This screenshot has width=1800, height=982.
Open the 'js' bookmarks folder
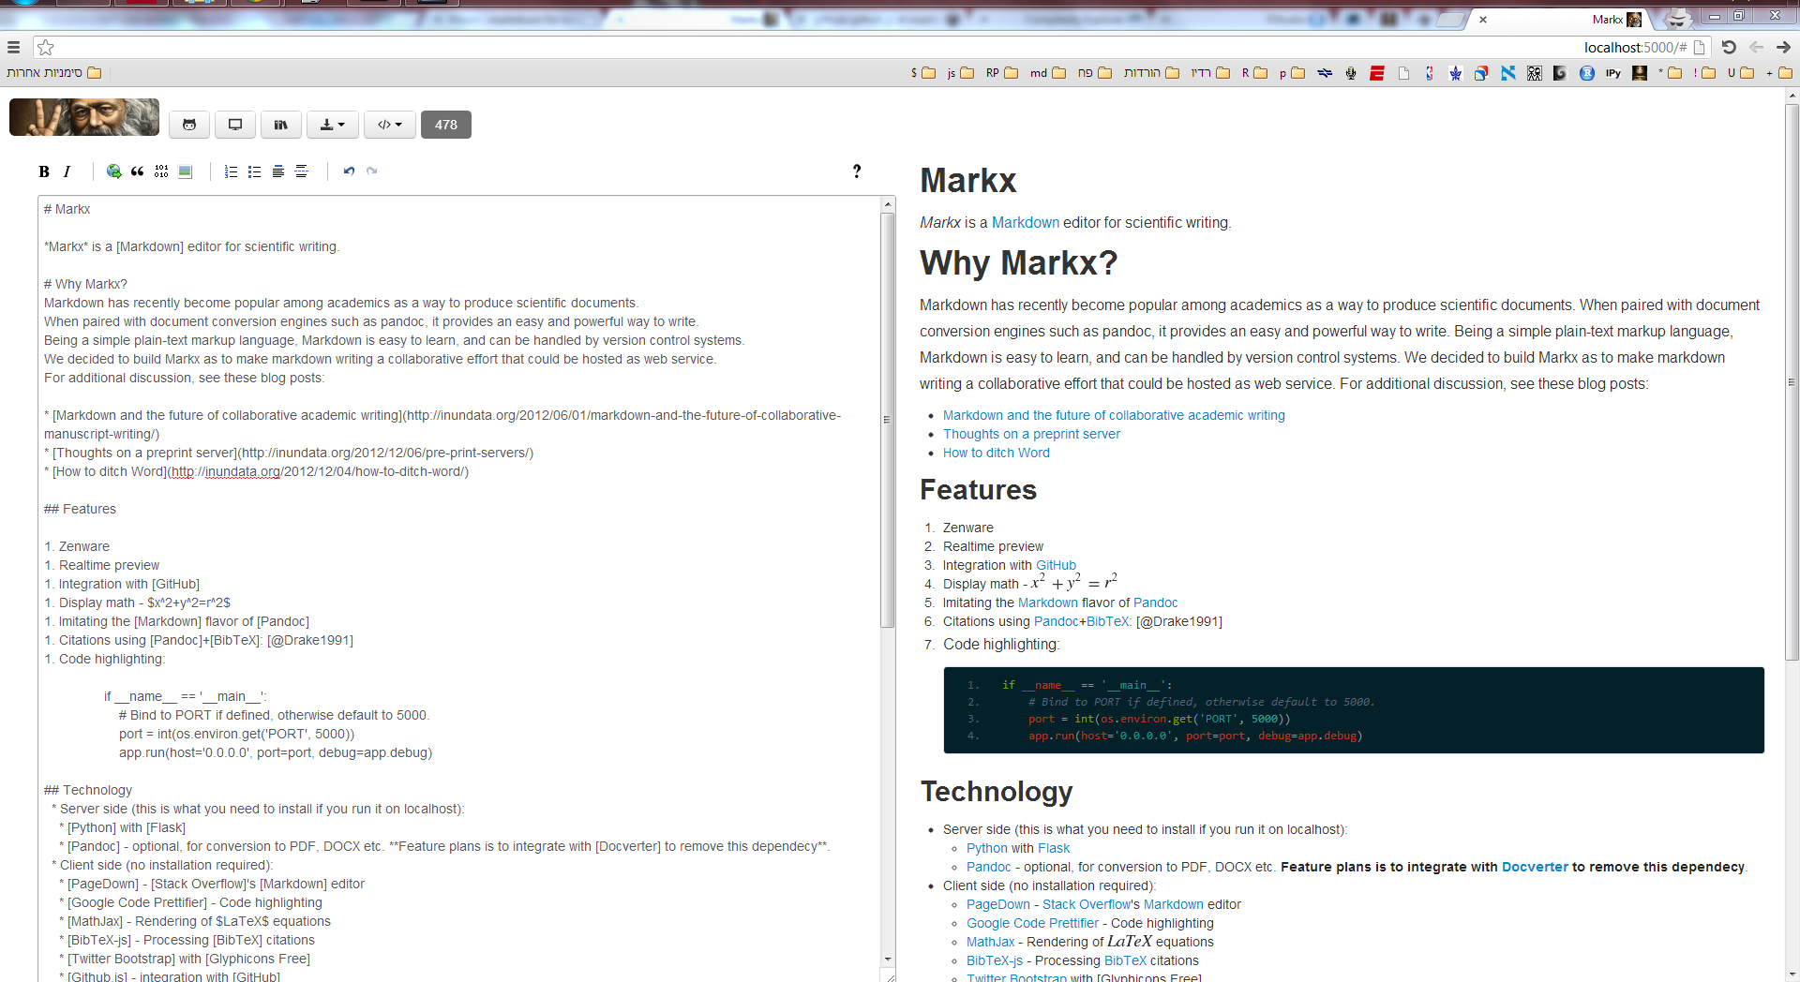tap(961, 73)
